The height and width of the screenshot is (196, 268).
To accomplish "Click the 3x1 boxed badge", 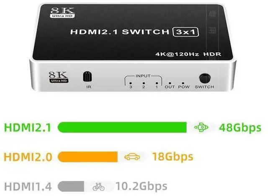I will coord(186,32).
